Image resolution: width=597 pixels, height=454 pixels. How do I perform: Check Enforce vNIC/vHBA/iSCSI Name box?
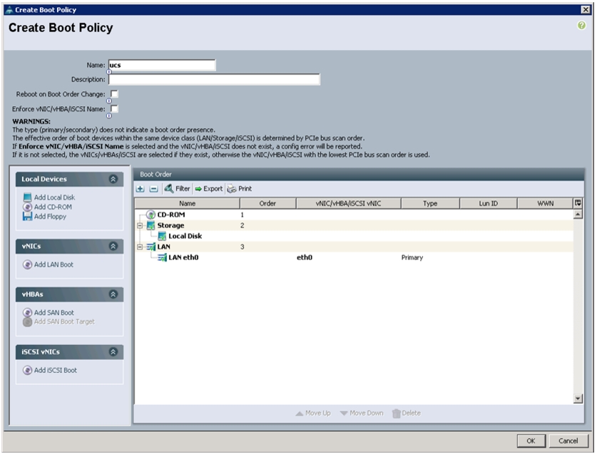pyautogui.click(x=114, y=109)
